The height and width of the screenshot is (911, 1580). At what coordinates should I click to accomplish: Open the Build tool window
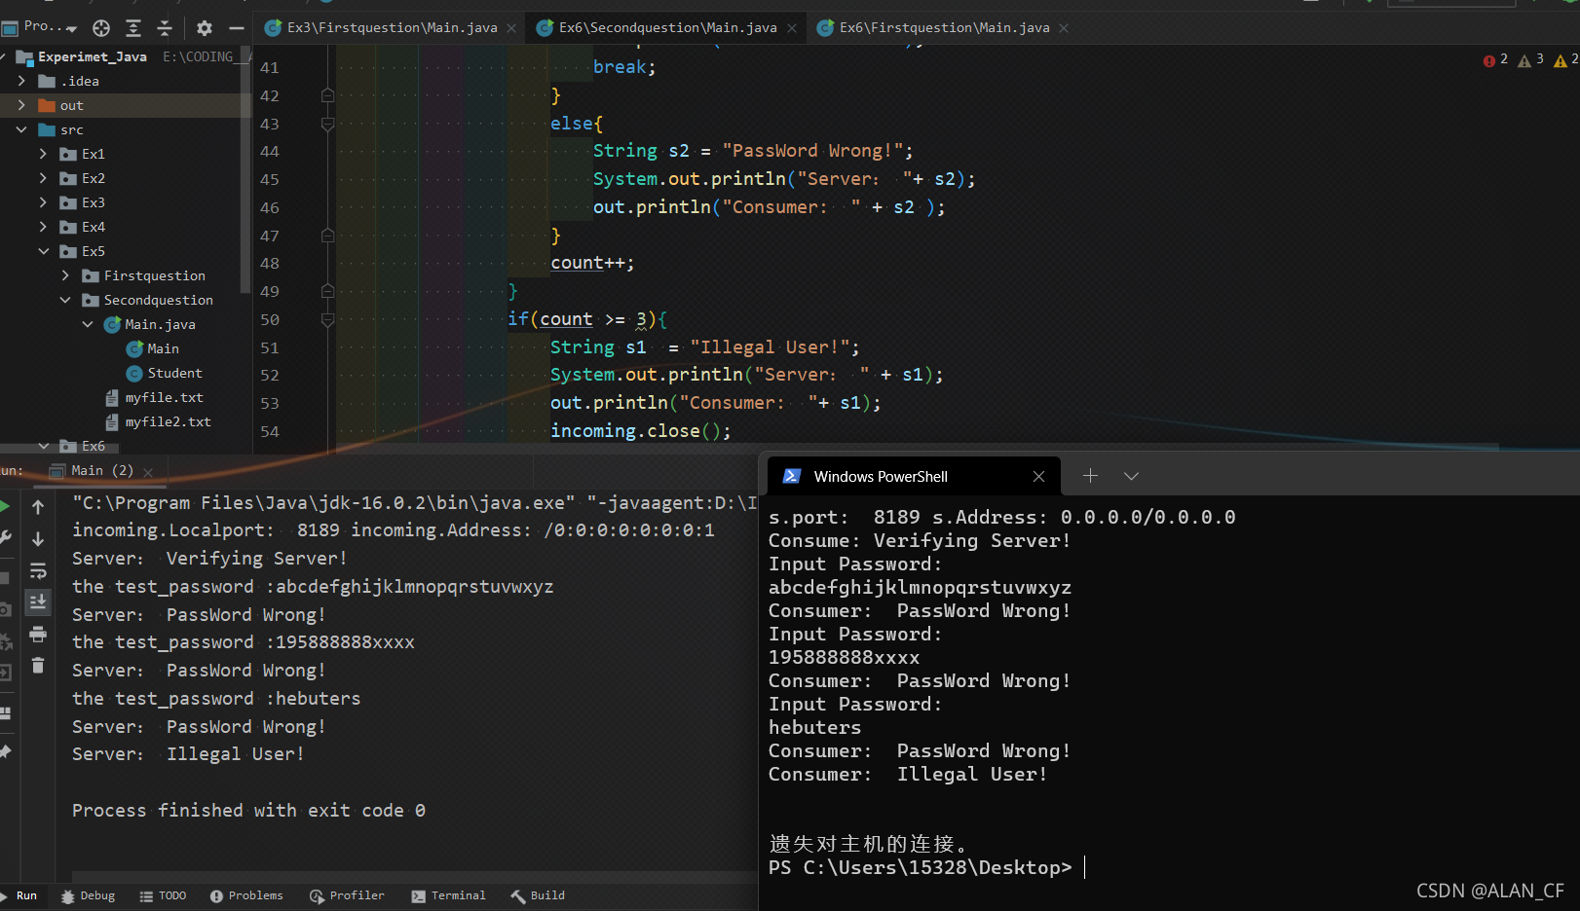[x=538, y=895]
